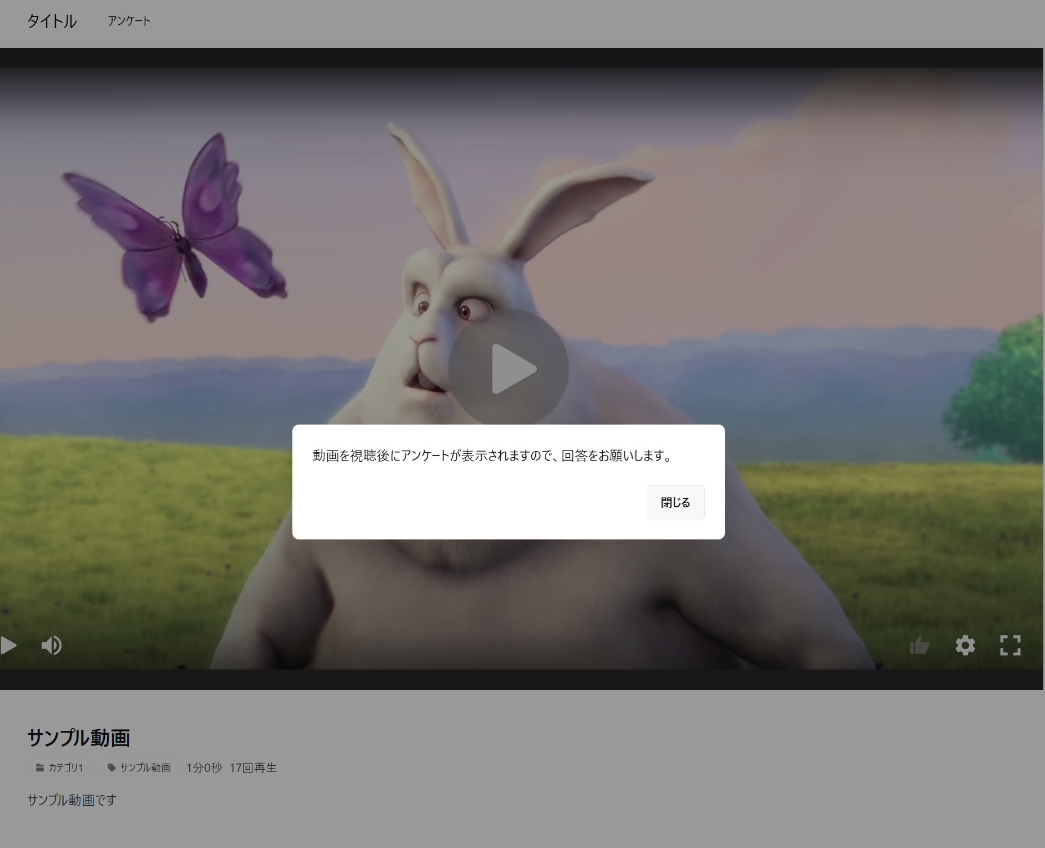The width and height of the screenshot is (1045, 848).
Task: Click the folder icon beside カテゴリ1
Action: (39, 767)
